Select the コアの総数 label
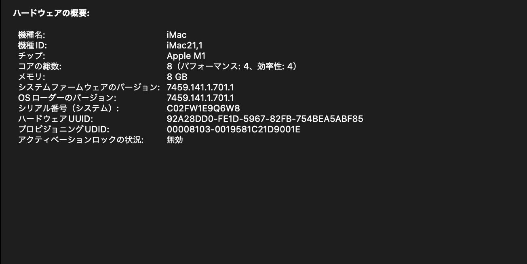 tap(40, 66)
